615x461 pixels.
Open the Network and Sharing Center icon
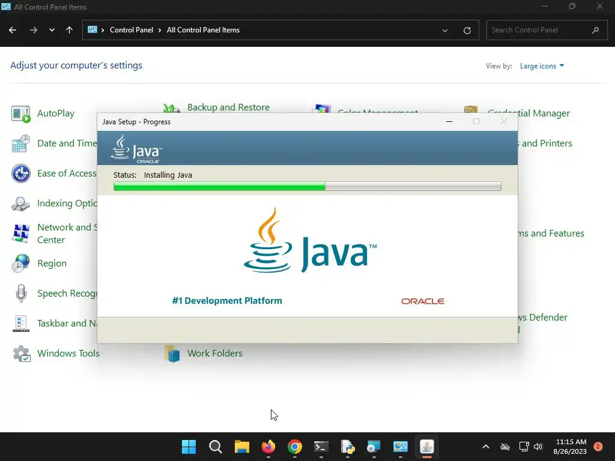[x=21, y=234]
